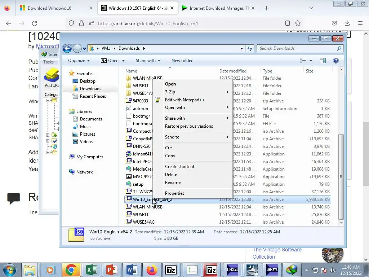Screen dimensions: 369x277
Task: Switch to Download Windows 10 tab
Action: pyautogui.click(x=49, y=8)
